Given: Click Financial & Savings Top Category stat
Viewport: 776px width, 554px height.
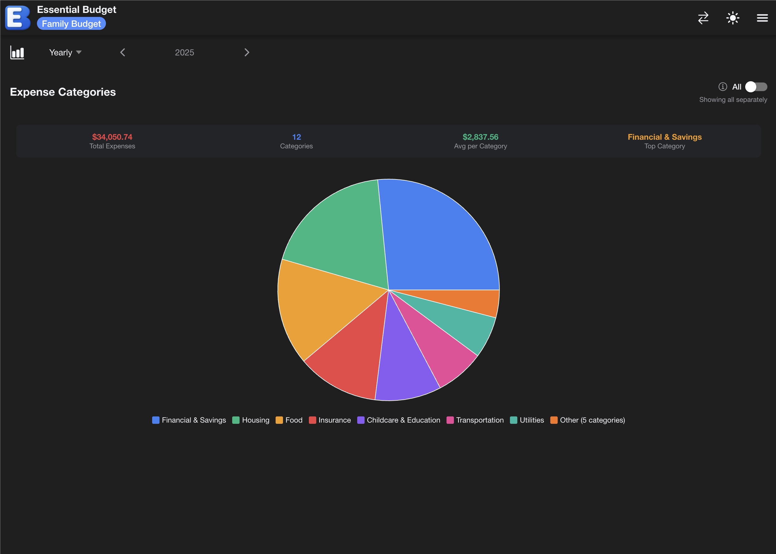Looking at the screenshot, I should point(665,141).
